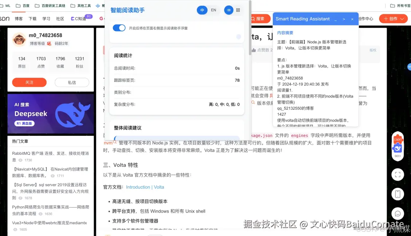Image resolution: width=411 pixels, height=236 pixels.
Task: Click the 版权 copyright label
Action: [x=373, y=50]
